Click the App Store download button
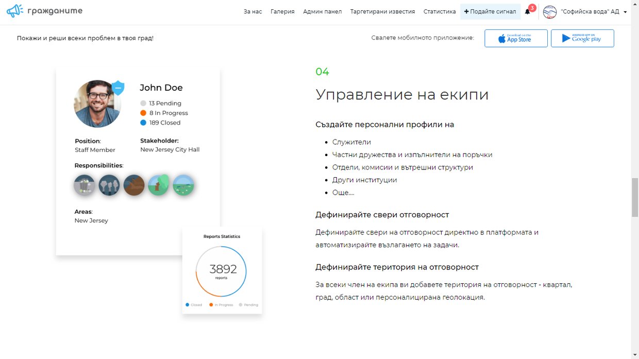Screen dimensions: 639x359 [516, 39]
